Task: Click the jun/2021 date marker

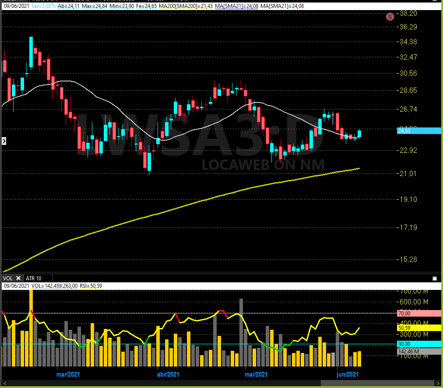Action: point(348,374)
